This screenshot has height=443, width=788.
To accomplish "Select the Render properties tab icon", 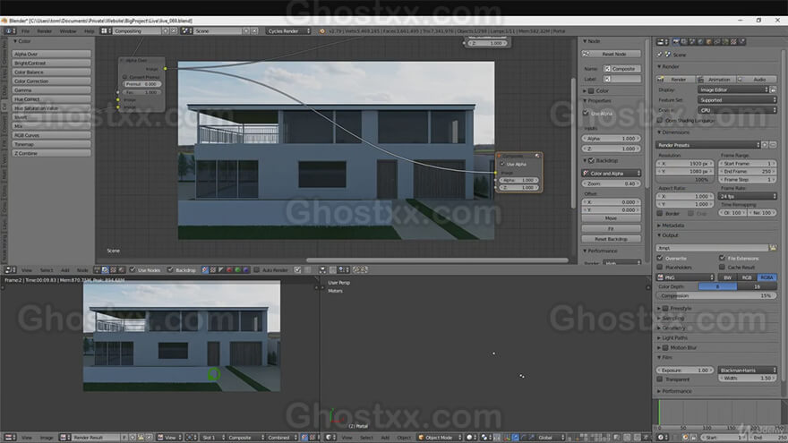I will tap(676, 42).
